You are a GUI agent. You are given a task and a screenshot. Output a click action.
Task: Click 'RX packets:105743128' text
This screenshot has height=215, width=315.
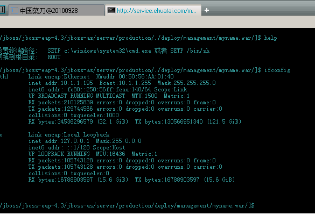tap(61, 160)
